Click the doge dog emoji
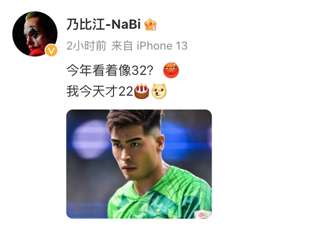Viewport: 326px width, 226px height. (159, 91)
